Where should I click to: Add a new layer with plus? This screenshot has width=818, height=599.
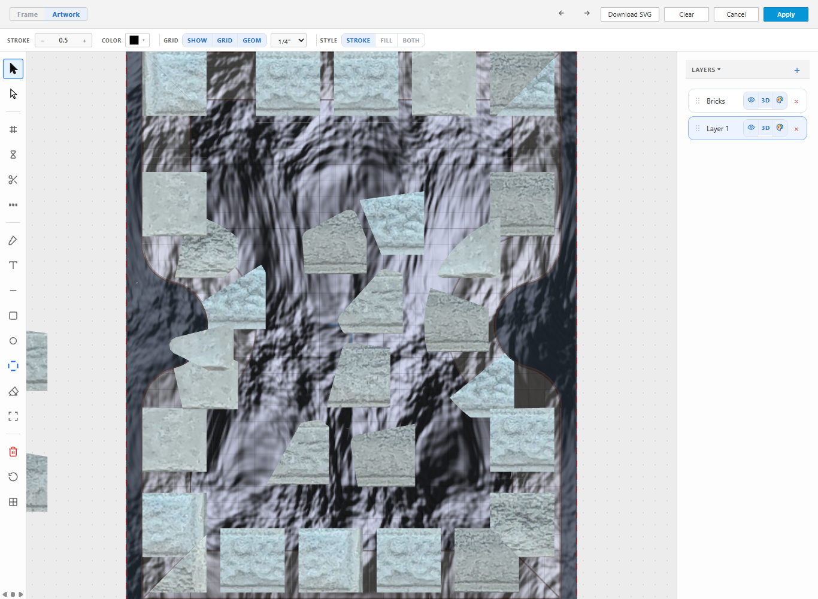click(797, 70)
